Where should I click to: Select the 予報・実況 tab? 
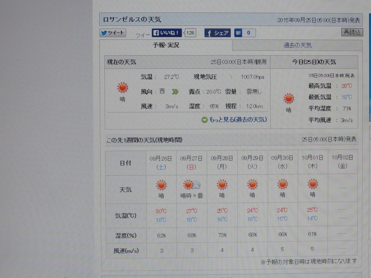pyautogui.click(x=166, y=45)
